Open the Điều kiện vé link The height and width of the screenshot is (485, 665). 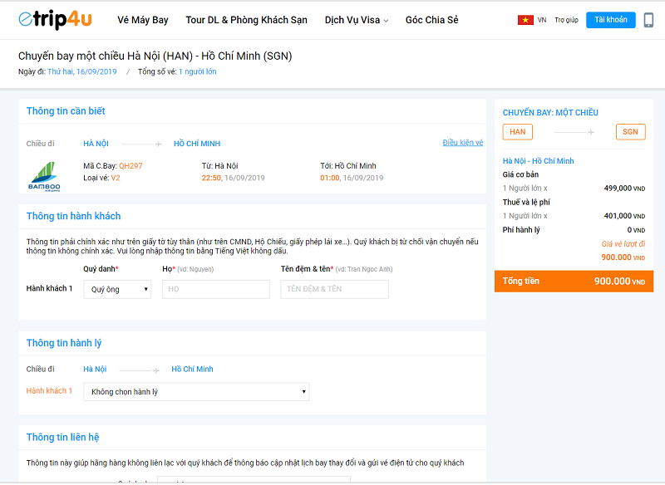[x=462, y=143]
